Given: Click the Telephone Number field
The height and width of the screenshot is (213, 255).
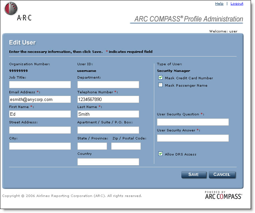Looking at the screenshot, I should [x=108, y=99].
